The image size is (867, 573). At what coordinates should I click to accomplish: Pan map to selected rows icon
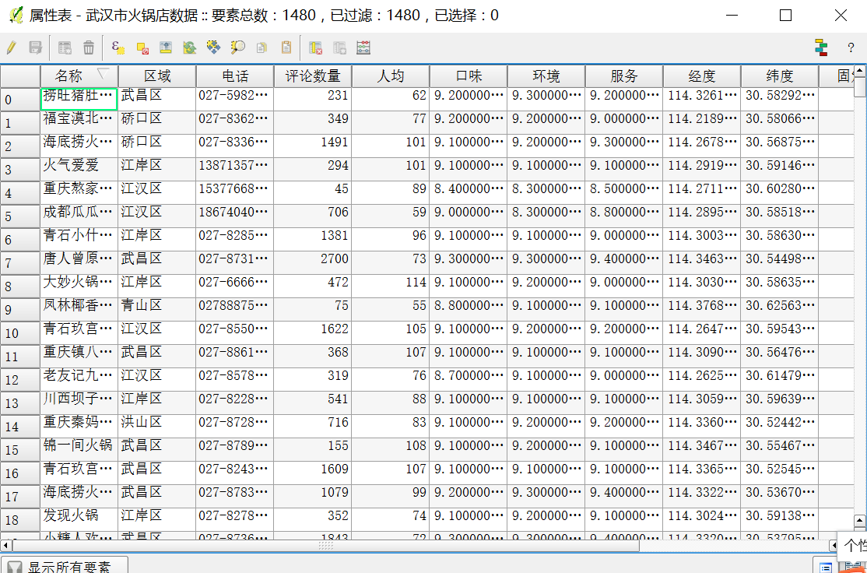213,47
